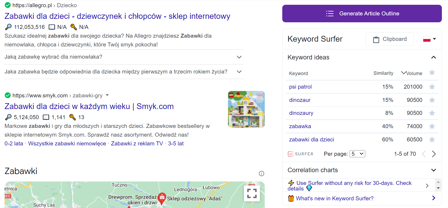Star the keyword zabawka
448x208 pixels.
pyautogui.click(x=432, y=126)
